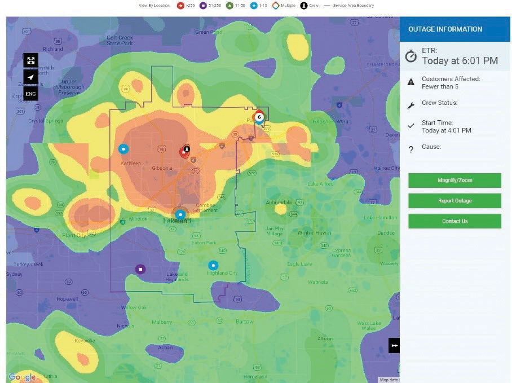The height and width of the screenshot is (383, 512).
Task: Click the red >250 legend icon
Action: (x=180, y=6)
